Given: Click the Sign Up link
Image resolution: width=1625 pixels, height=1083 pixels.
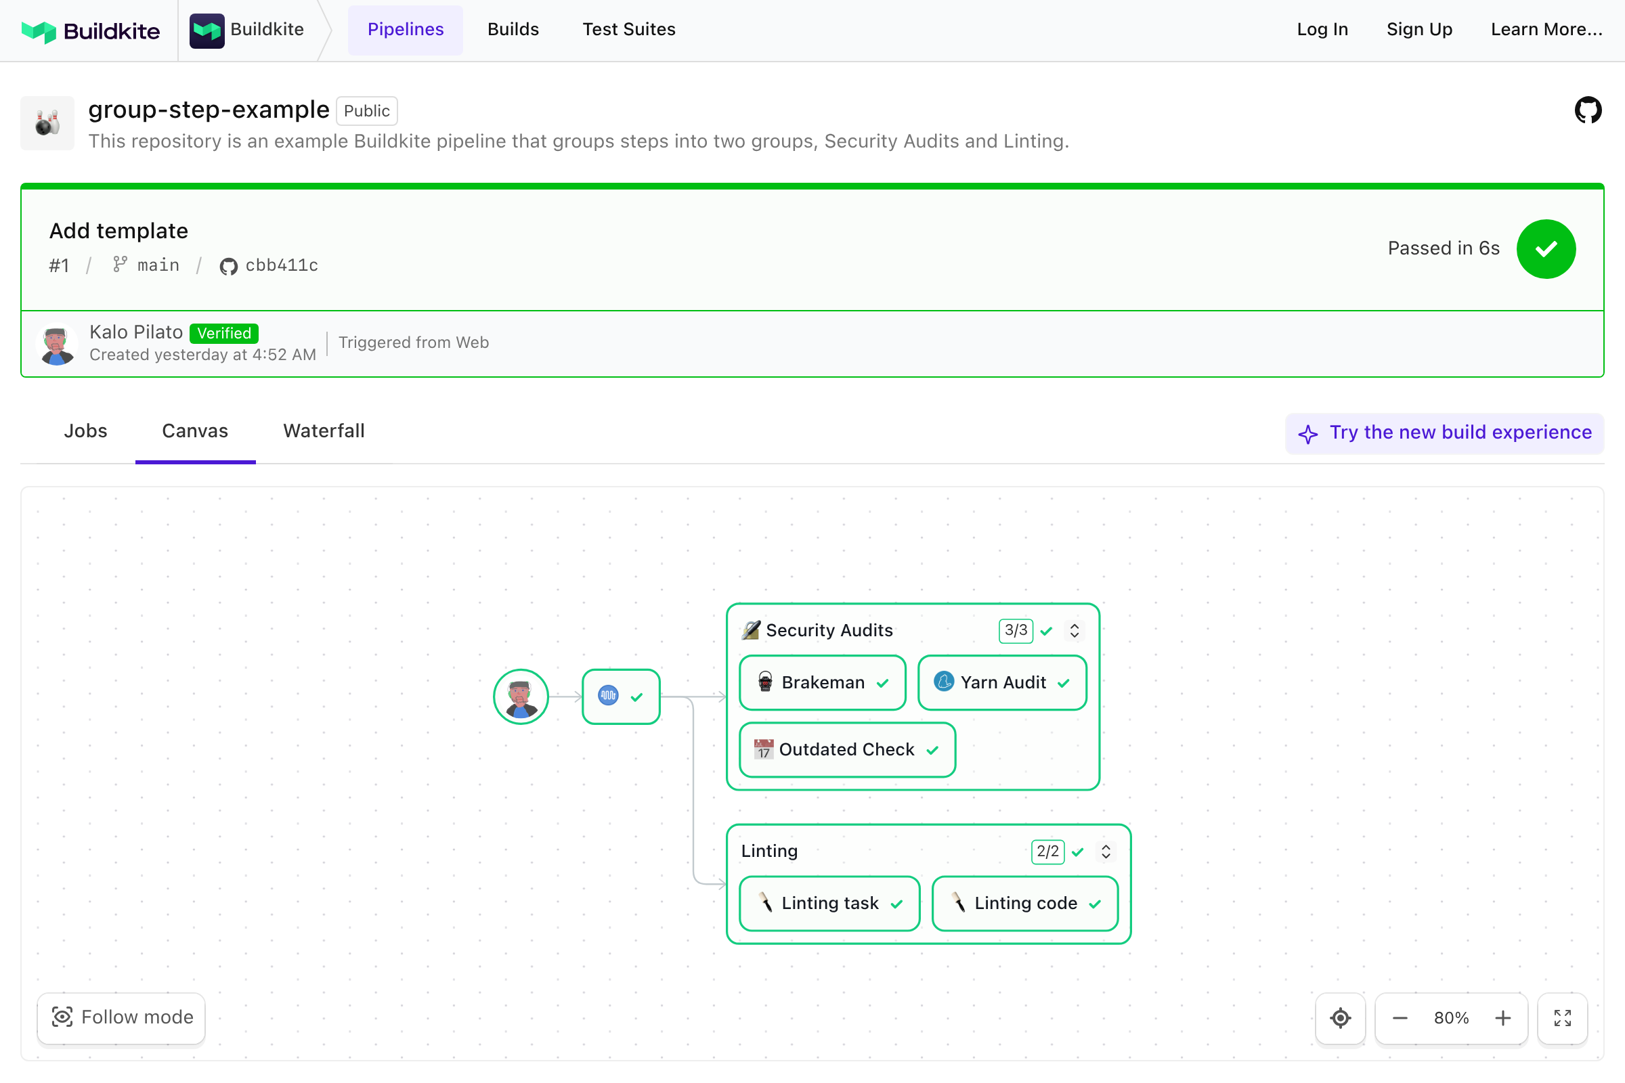Looking at the screenshot, I should pos(1419,30).
